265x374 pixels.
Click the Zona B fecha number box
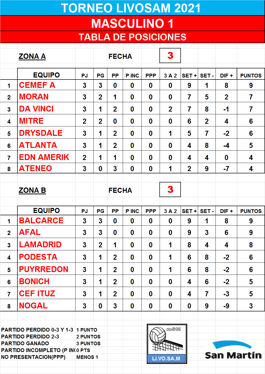point(170,190)
